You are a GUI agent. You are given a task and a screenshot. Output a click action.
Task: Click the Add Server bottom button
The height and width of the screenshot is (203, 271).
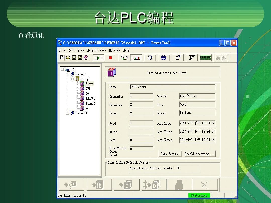pyautogui.click(x=71, y=185)
